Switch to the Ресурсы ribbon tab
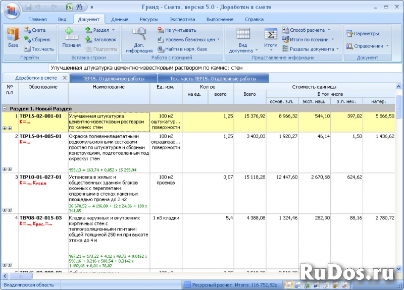The width and height of the screenshot is (404, 290). pos(149,19)
